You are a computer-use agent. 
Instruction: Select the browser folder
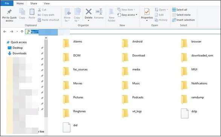pos(191,43)
